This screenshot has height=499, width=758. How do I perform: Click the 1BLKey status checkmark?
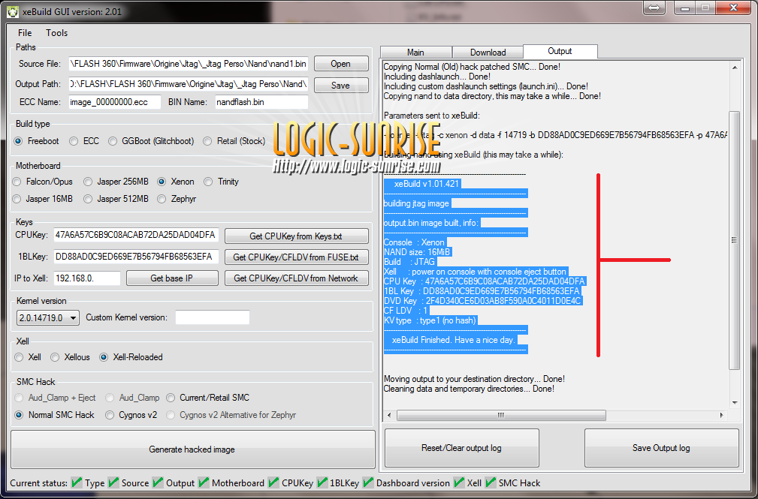(x=322, y=482)
